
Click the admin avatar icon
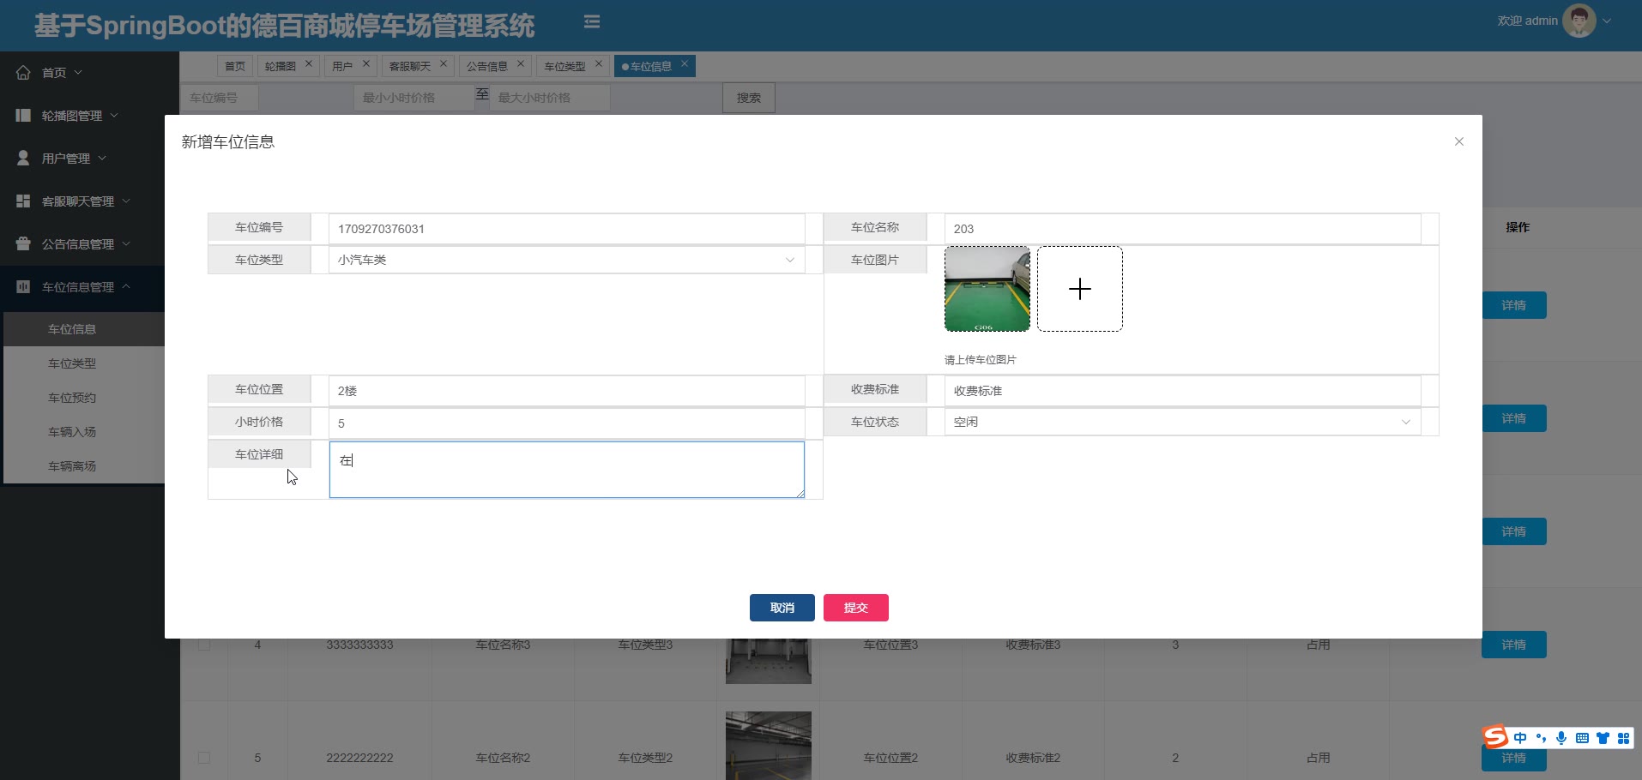1579,21
